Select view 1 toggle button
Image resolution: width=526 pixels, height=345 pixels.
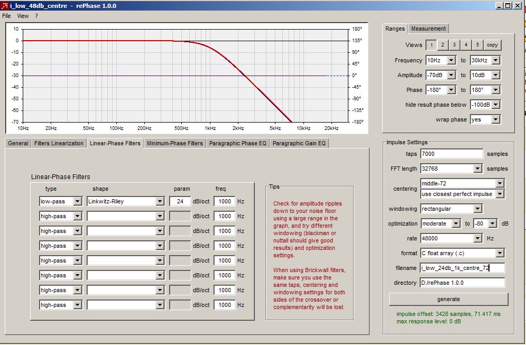431,45
